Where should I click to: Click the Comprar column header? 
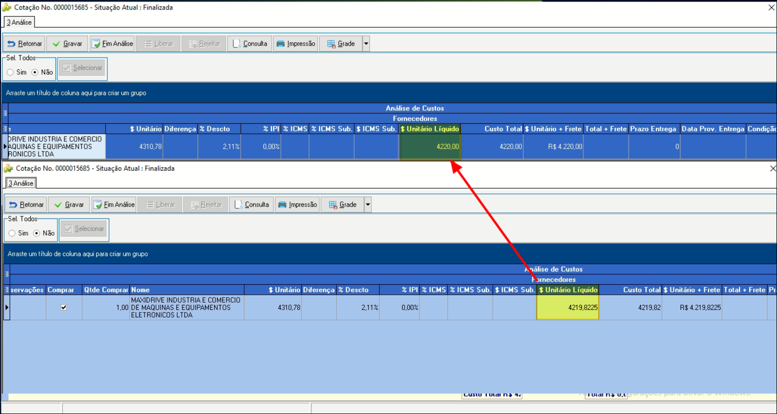[x=64, y=290]
